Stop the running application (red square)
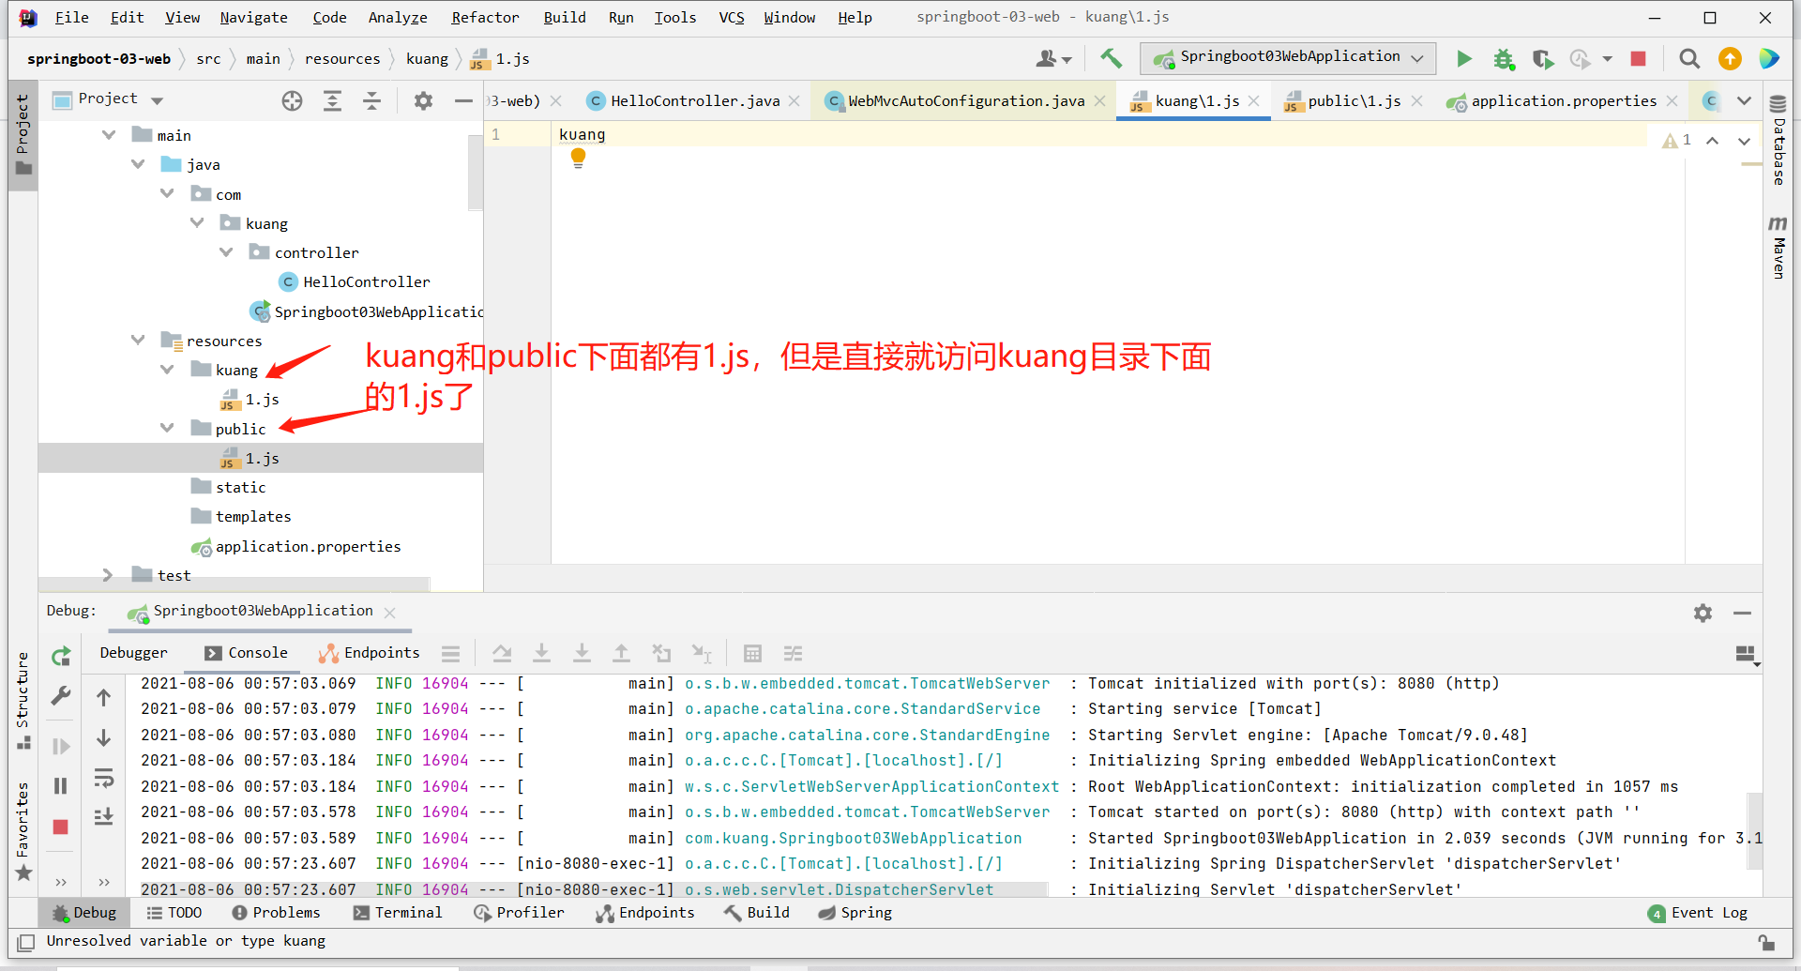This screenshot has width=1801, height=971. tap(1639, 59)
